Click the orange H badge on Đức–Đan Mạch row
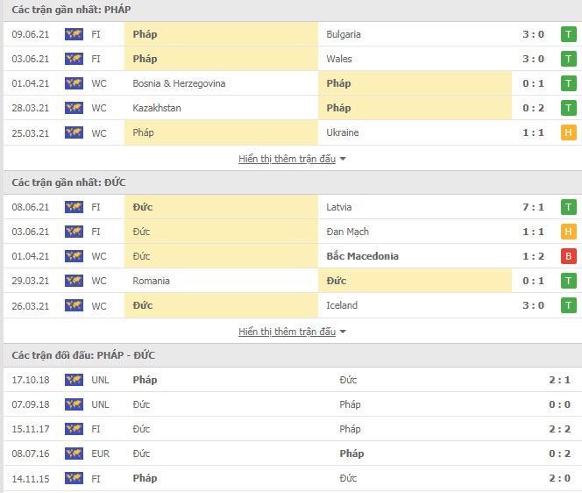Viewport: 582px width, 493px height. coord(568,232)
